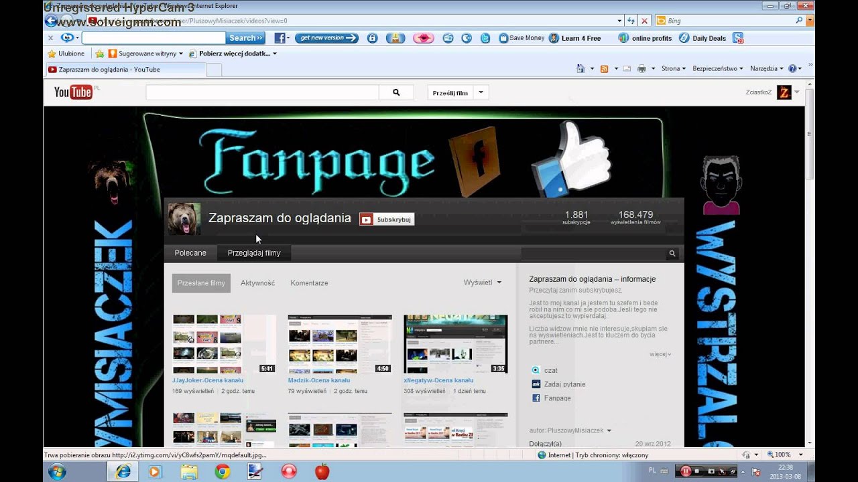Launch Google Chrome from taskbar

coord(222,471)
